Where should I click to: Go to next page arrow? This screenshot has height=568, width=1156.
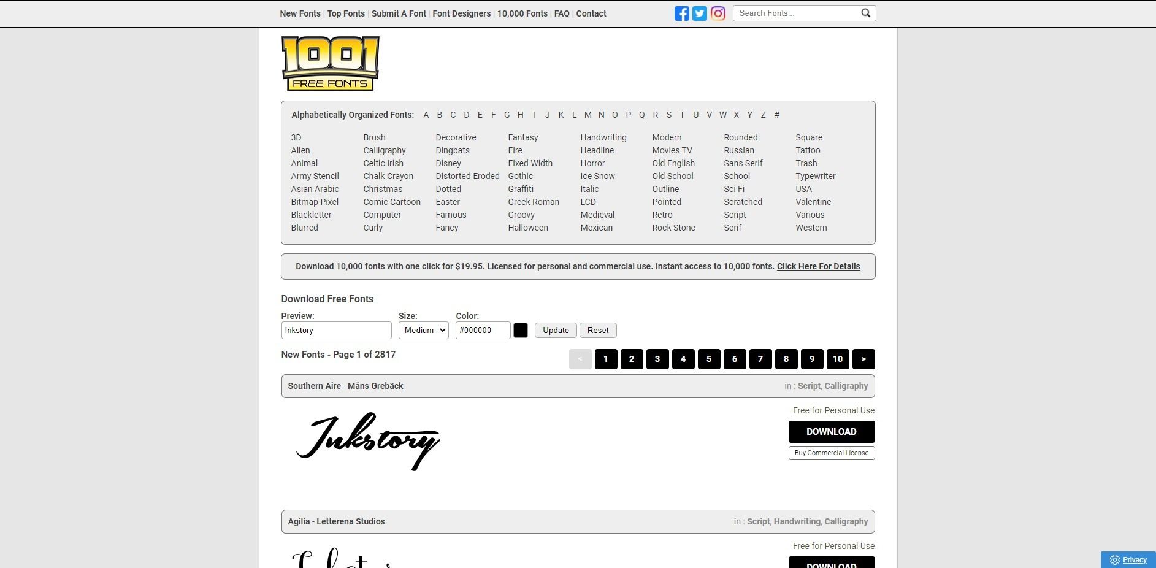coord(863,359)
